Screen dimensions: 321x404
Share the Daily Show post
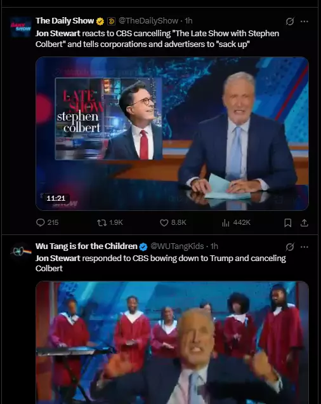(x=305, y=223)
